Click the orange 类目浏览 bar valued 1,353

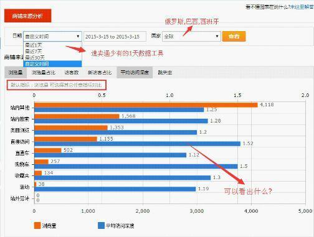pyautogui.click(x=71, y=128)
